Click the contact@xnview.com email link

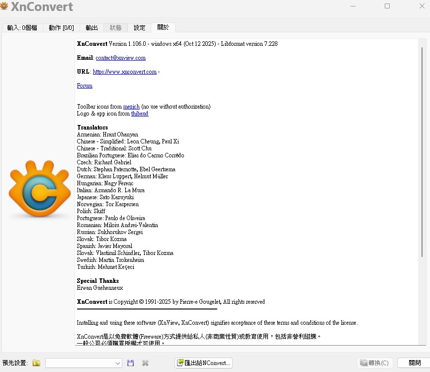coord(120,58)
